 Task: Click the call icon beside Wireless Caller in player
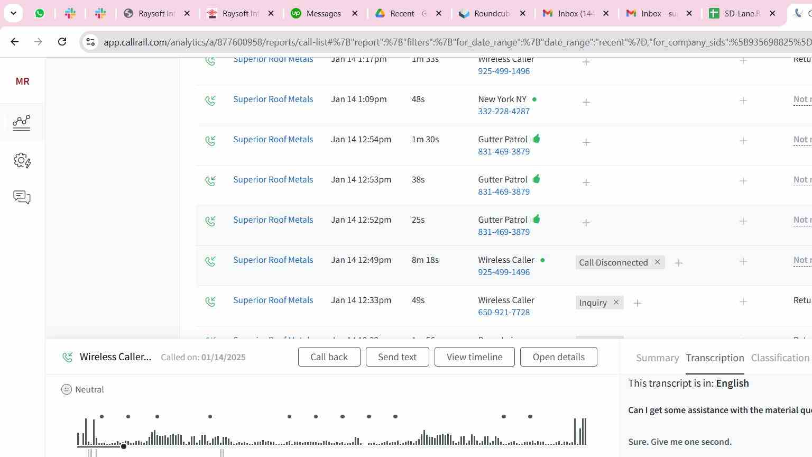(67, 358)
